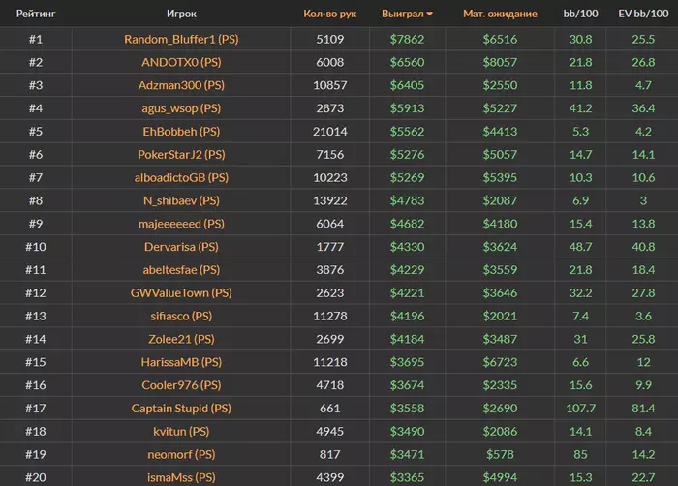Select player agus_wsop (PS)
The height and width of the screenshot is (486, 678).
(x=181, y=108)
